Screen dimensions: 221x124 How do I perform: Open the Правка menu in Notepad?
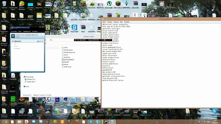point(110,22)
